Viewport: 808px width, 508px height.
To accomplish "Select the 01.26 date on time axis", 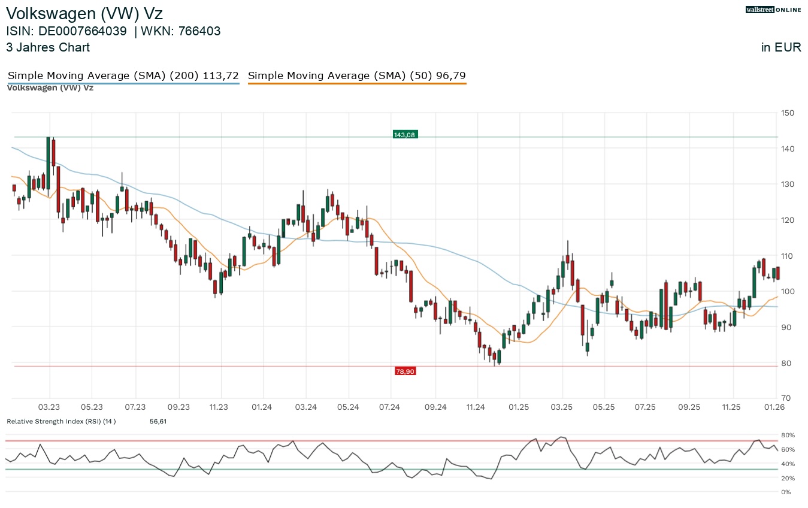I will click(775, 407).
